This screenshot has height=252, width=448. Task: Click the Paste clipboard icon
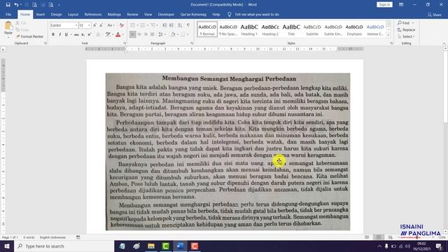point(8,26)
